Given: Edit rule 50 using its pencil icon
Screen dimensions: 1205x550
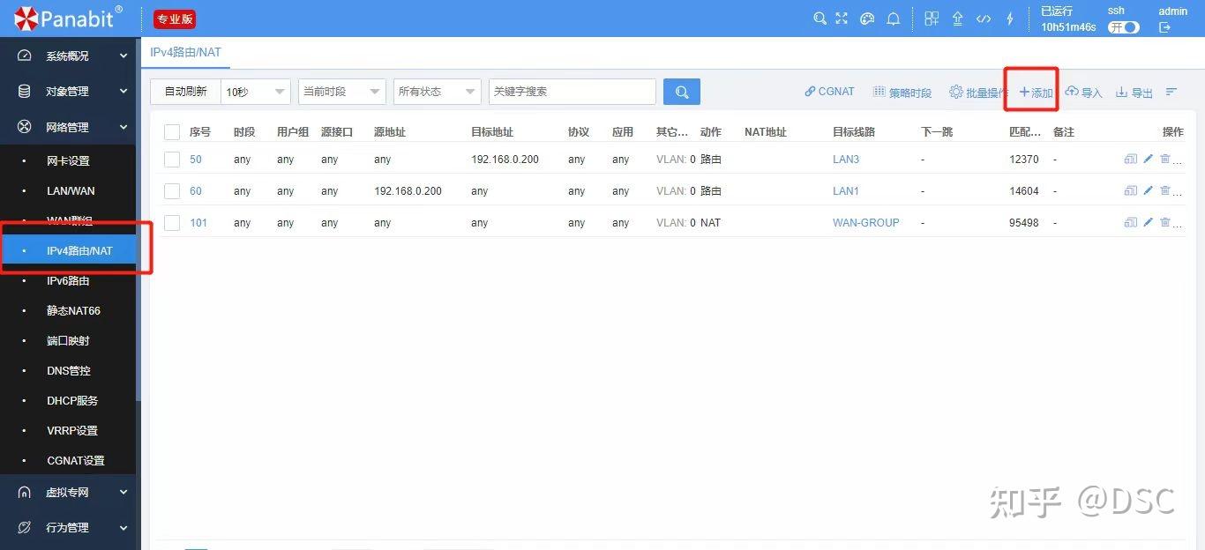Looking at the screenshot, I should [1148, 159].
